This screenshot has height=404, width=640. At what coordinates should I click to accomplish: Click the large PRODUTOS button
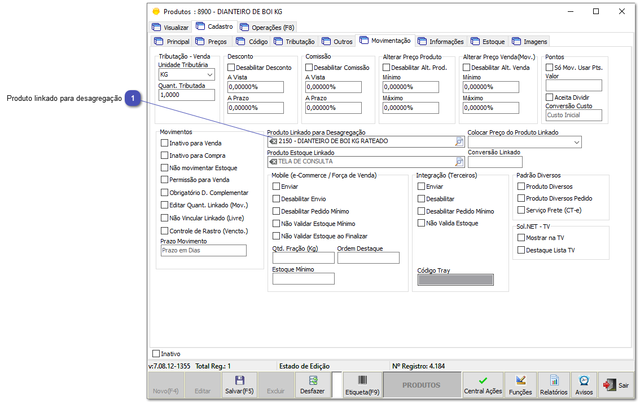[421, 385]
